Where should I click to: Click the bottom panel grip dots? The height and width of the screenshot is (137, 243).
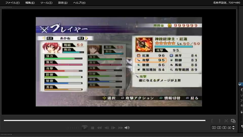(6, 134)
